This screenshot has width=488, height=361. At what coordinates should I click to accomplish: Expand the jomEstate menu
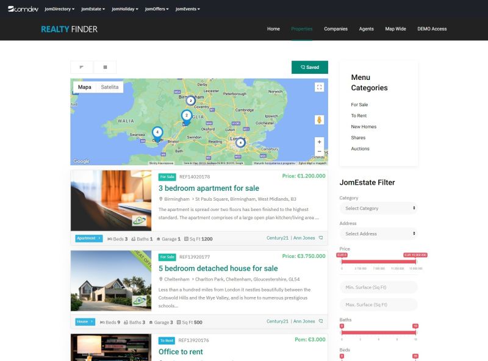(92, 9)
